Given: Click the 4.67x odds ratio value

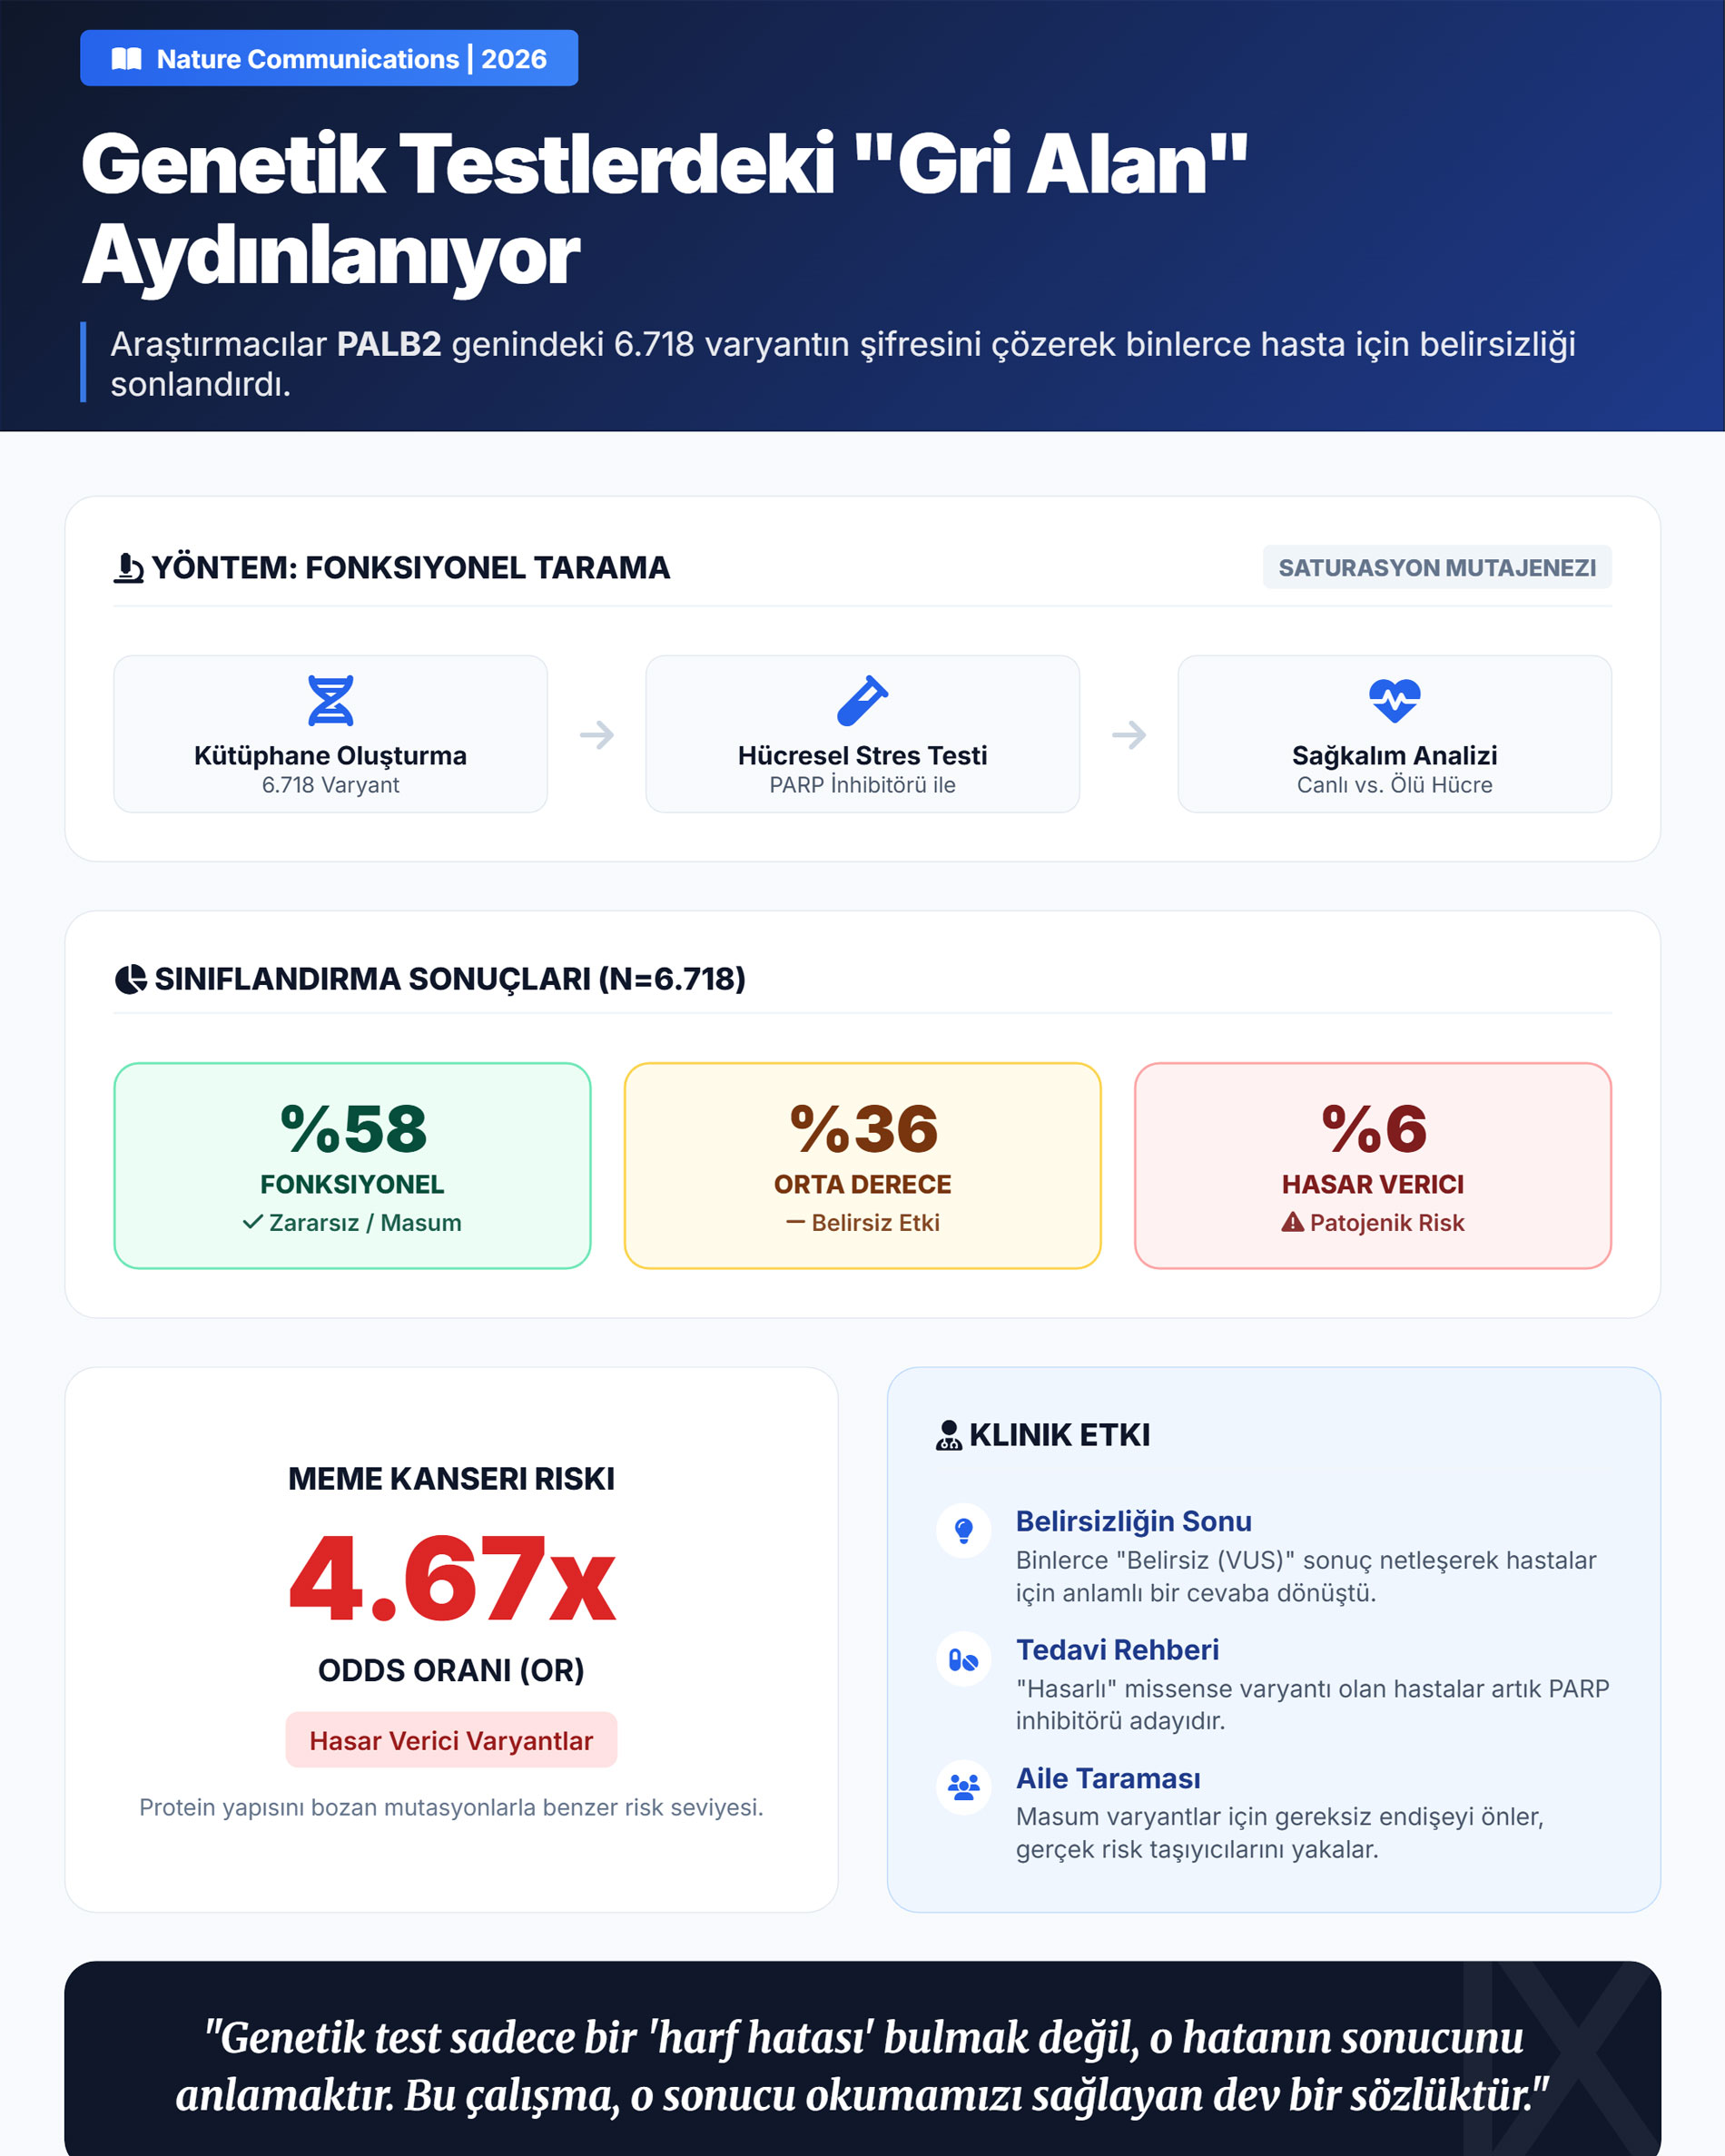Looking at the screenshot, I should tap(452, 1579).
